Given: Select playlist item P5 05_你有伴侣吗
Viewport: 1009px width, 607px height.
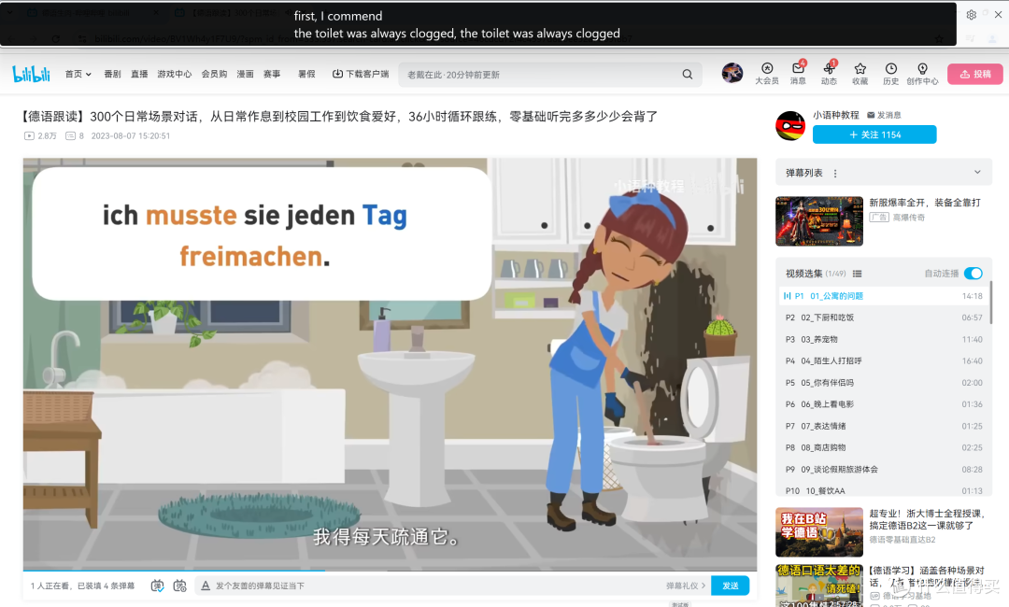Looking at the screenshot, I should tap(883, 383).
